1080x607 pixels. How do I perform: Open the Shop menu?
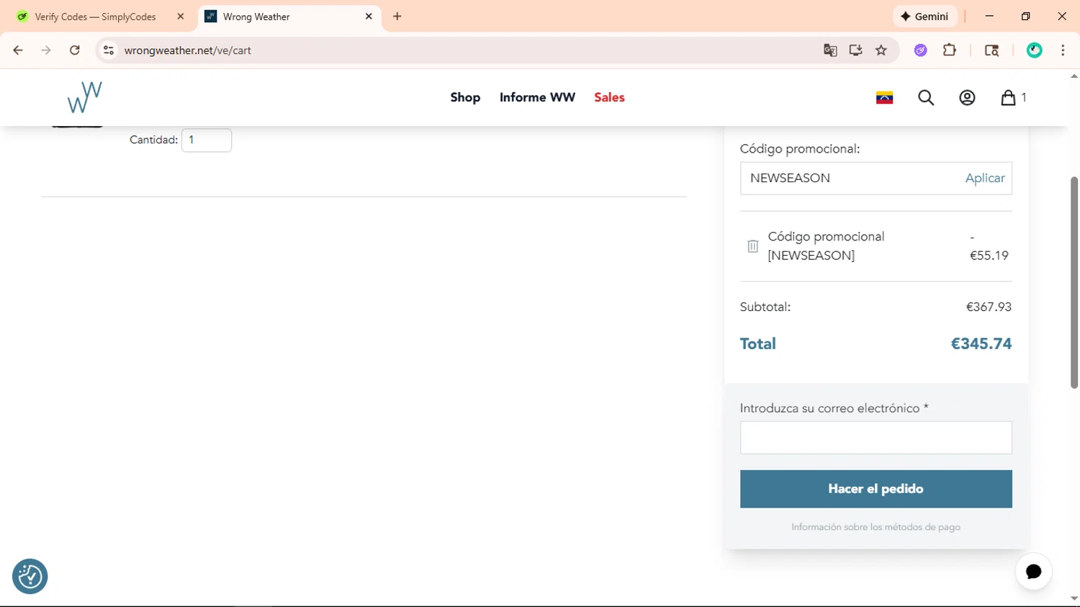tap(465, 97)
